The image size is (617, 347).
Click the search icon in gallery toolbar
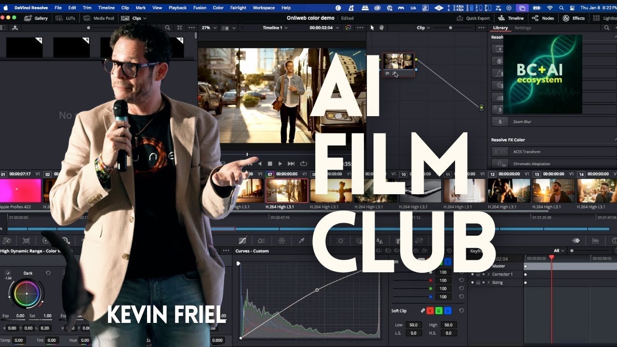tap(168, 27)
